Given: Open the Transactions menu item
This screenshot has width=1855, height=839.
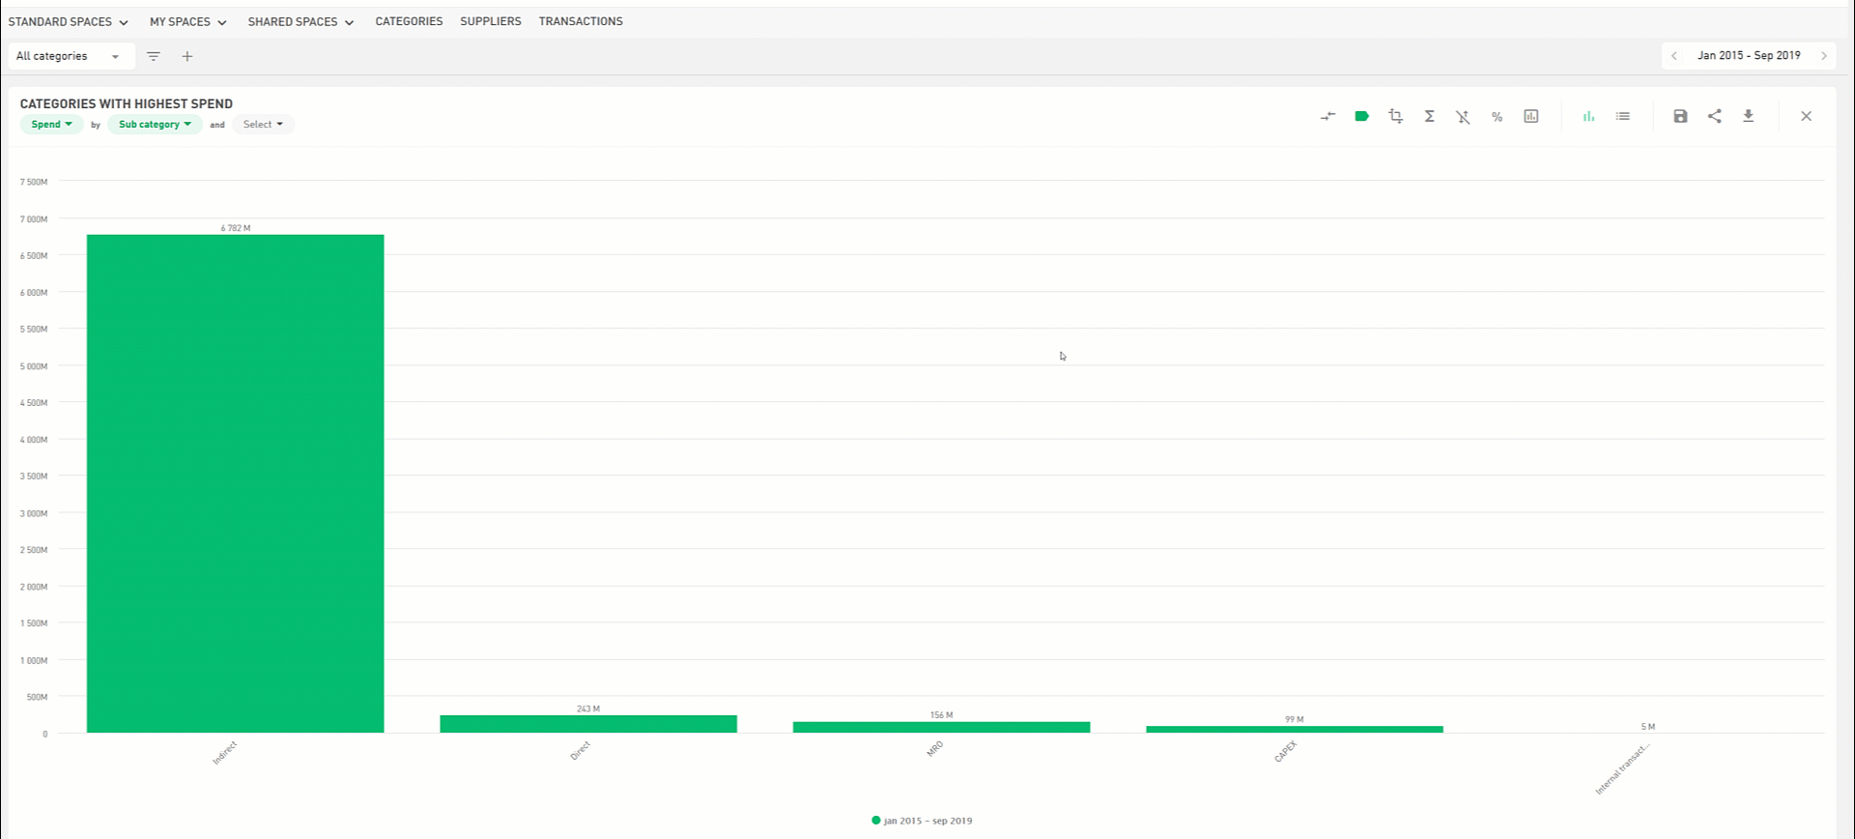Looking at the screenshot, I should [581, 21].
